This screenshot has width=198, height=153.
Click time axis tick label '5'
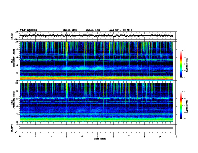98,136
